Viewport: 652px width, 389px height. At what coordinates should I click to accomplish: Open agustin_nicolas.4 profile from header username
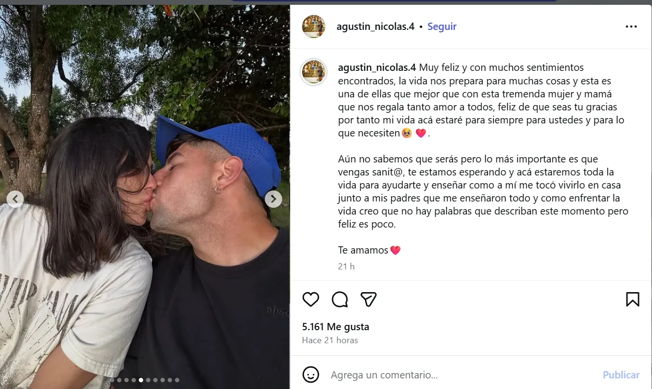[x=375, y=27]
